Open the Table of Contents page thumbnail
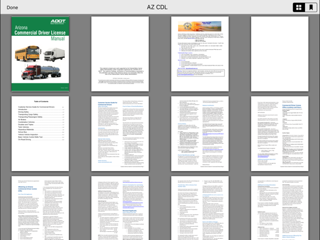 pyautogui.click(x=40, y=134)
